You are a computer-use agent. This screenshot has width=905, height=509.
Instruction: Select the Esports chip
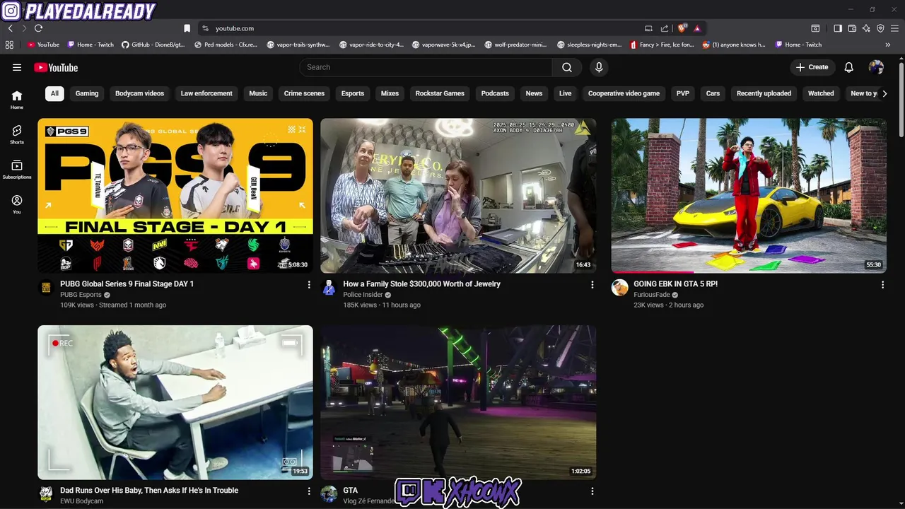tap(353, 93)
